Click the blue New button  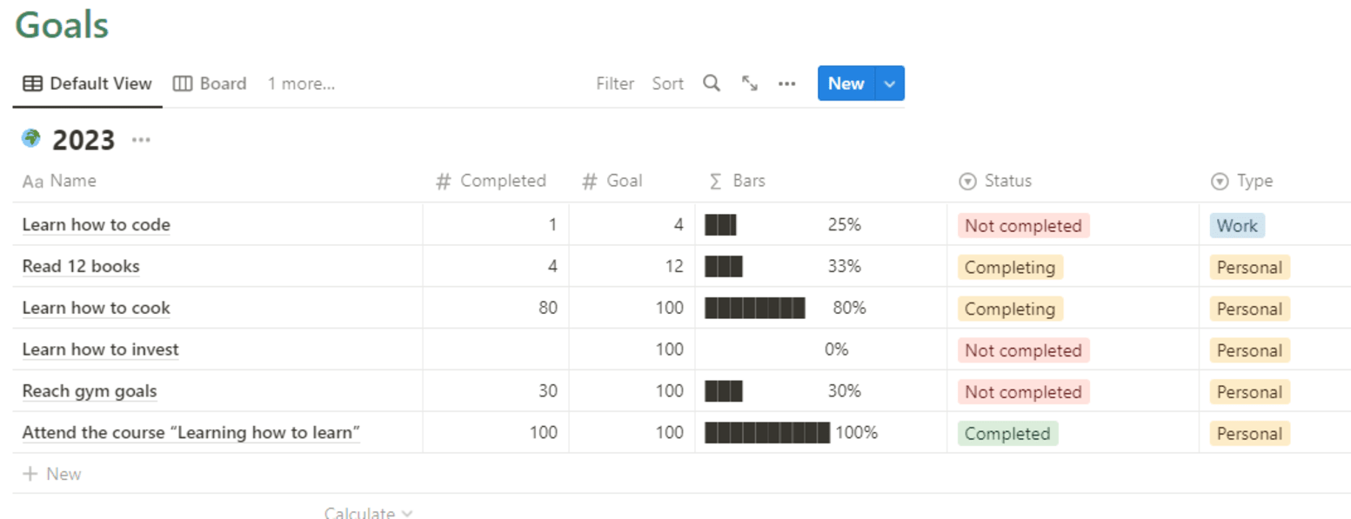click(846, 83)
